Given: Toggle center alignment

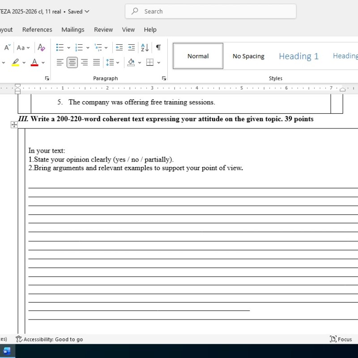Looking at the screenshot, I should click(x=72, y=63).
